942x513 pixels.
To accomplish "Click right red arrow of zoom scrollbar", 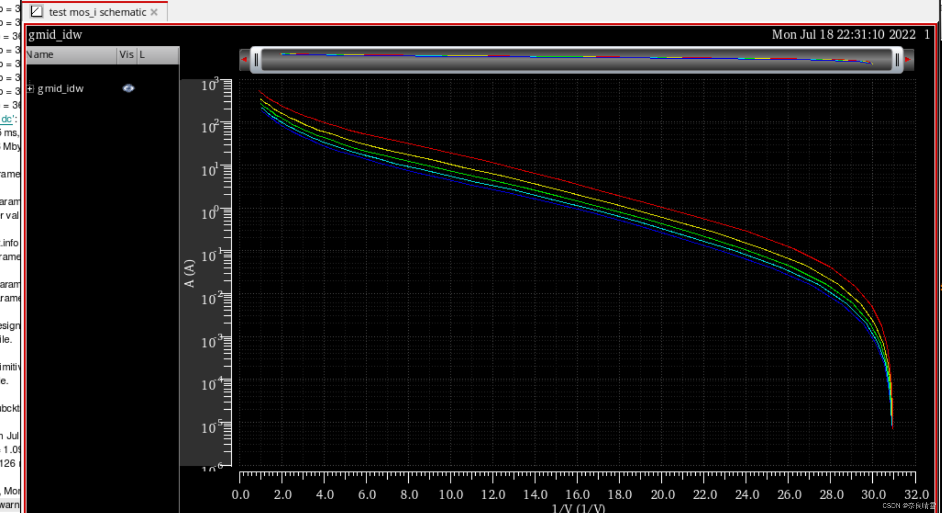I will pos(908,59).
